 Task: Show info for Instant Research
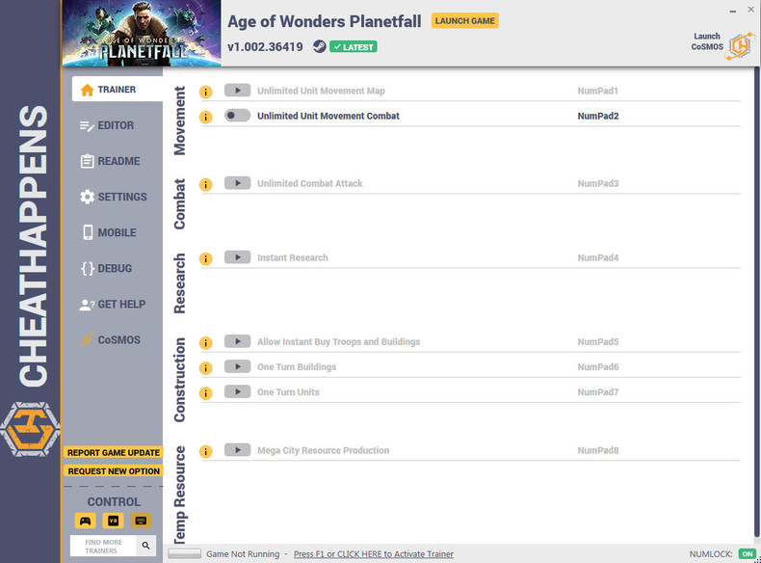coord(206,259)
